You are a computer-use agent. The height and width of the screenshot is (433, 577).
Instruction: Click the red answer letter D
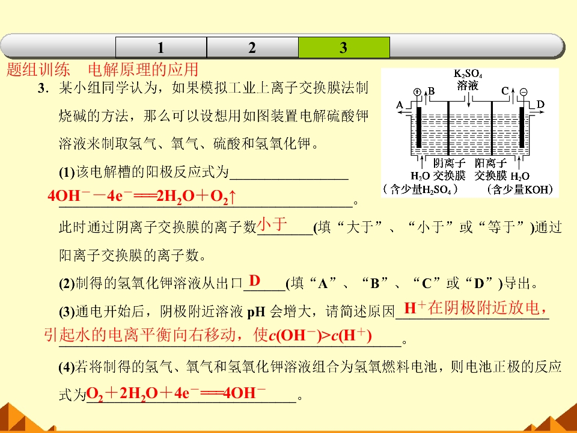255,281
